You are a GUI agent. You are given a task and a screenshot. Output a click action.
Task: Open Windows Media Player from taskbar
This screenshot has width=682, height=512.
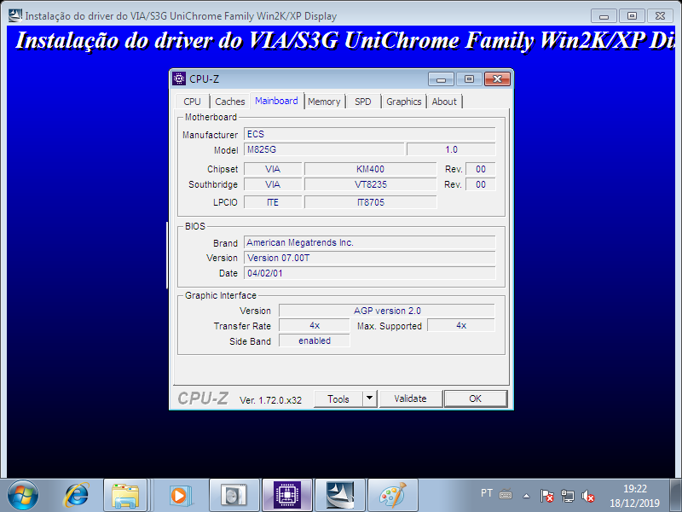(179, 496)
